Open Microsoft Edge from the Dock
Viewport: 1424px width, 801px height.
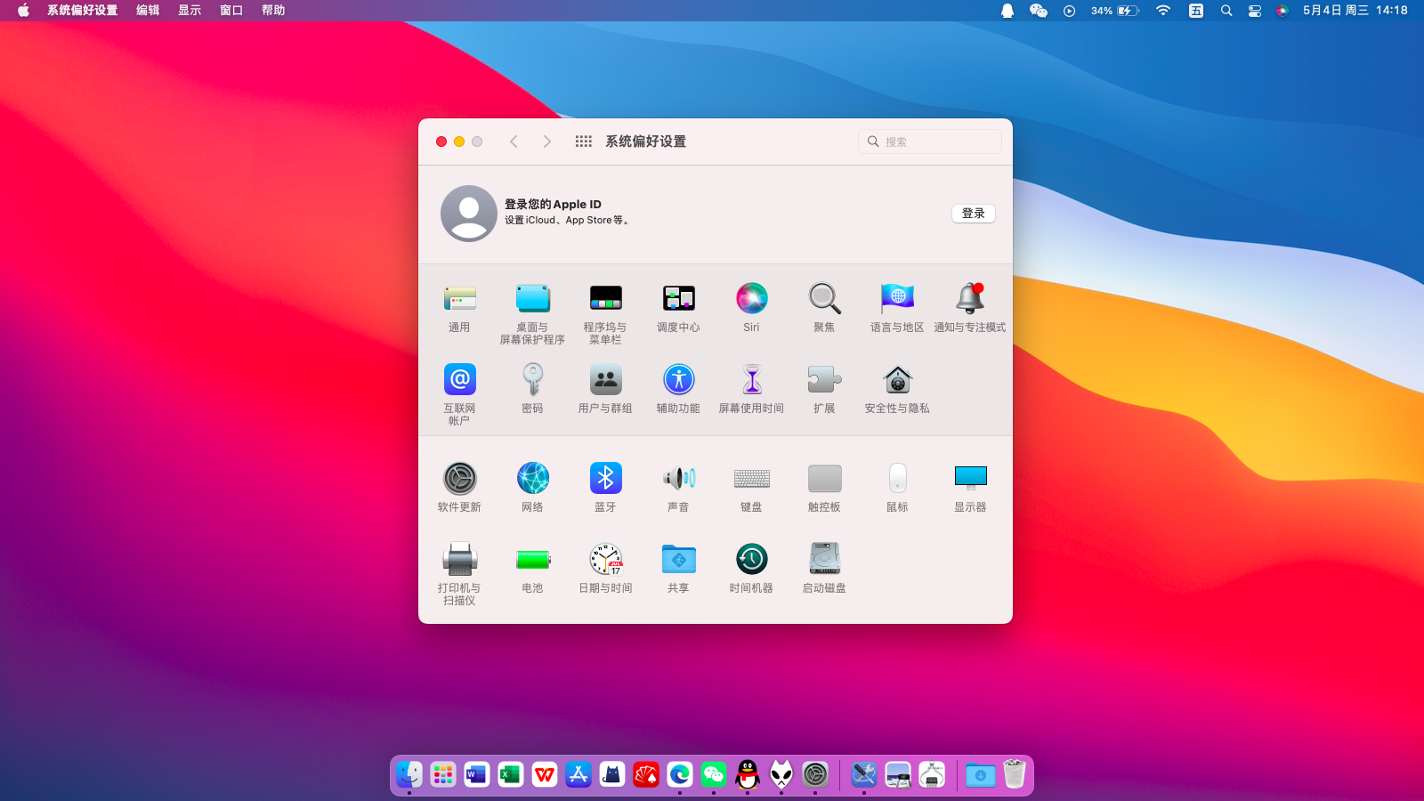pos(680,775)
